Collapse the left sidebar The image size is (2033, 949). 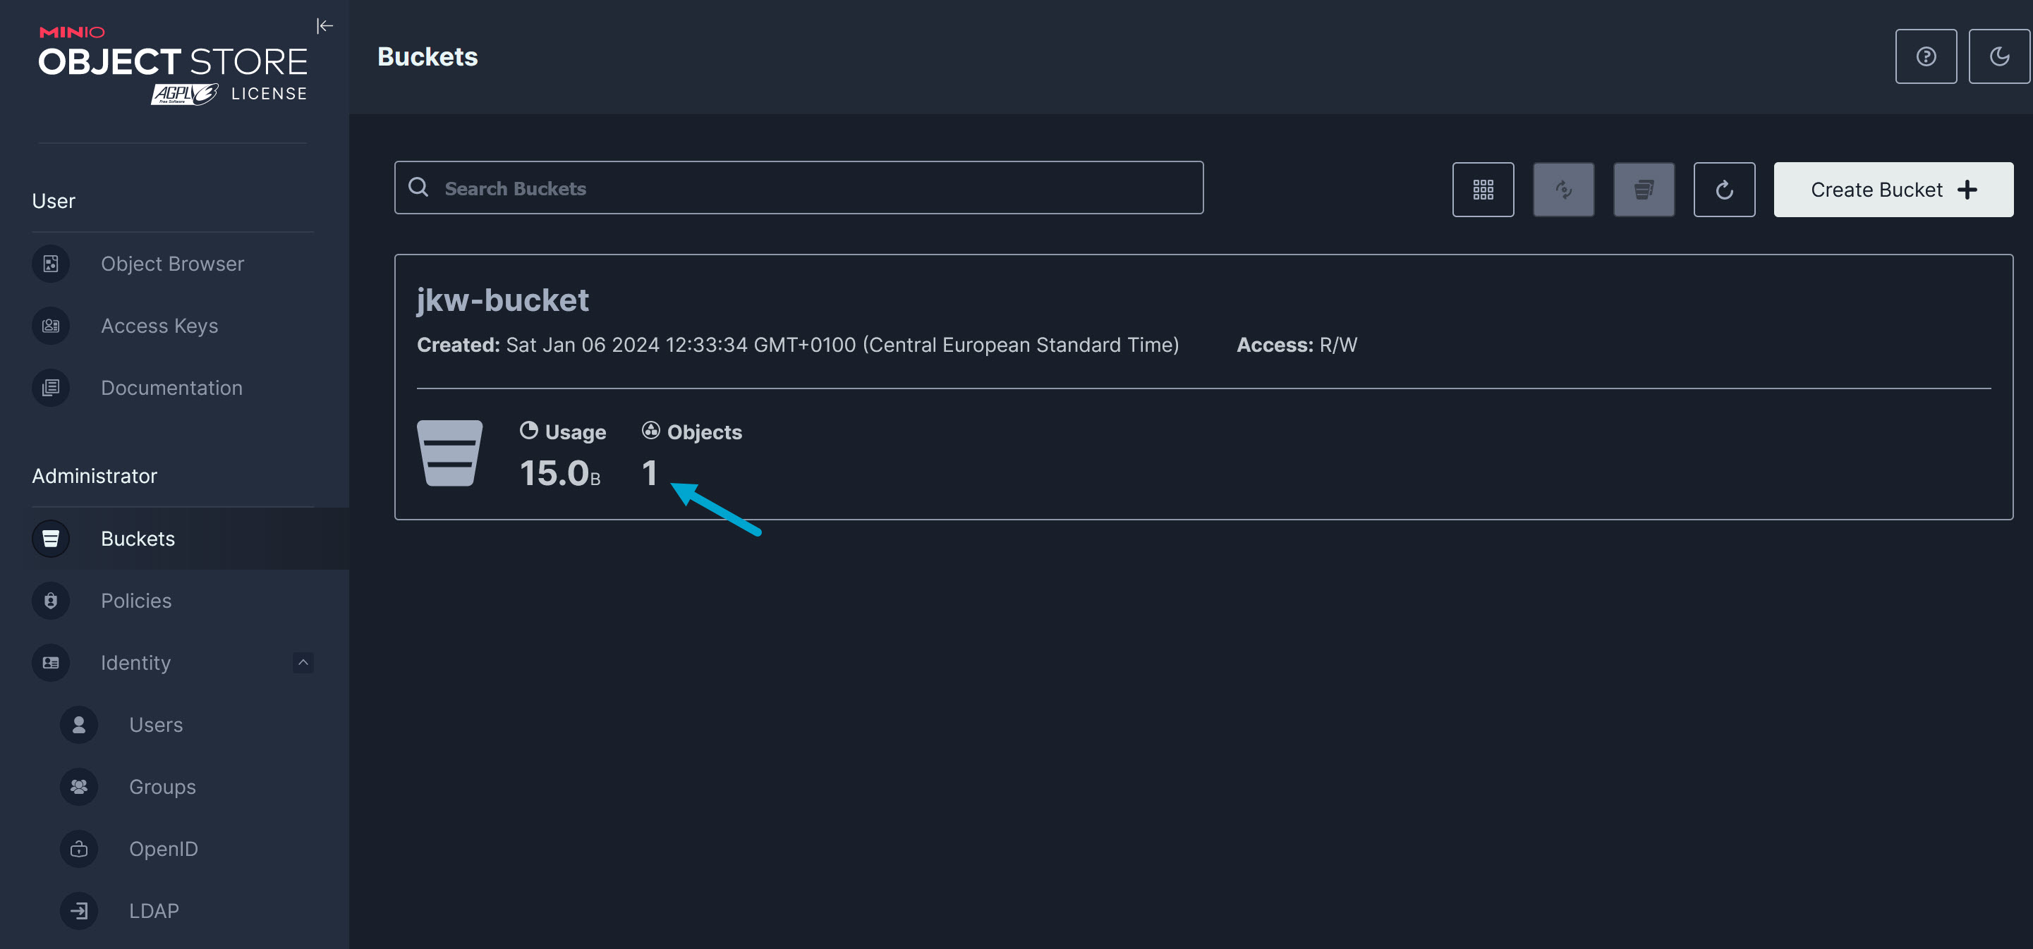325,25
